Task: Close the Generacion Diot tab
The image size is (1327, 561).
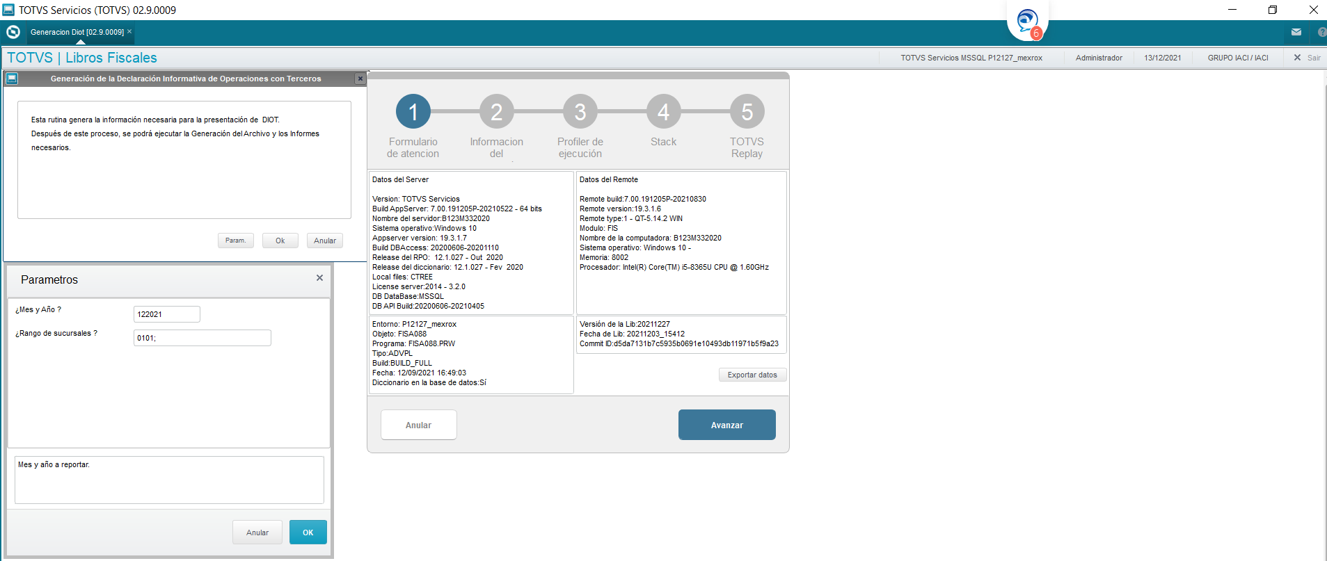Action: 129,31
